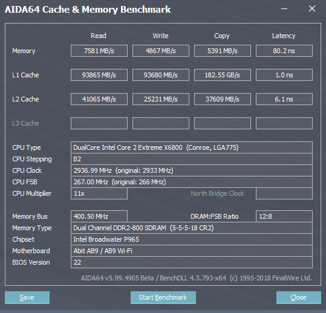Click L1 Cache Read 93865 MB/s

99,75
